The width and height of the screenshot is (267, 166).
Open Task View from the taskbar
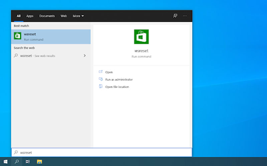click(28, 162)
